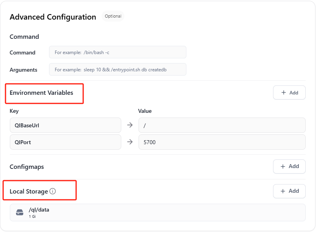Edit the QlBaseUrl value field containing slash
Image resolution: width=319 pixels, height=237 pixels.
pos(222,125)
